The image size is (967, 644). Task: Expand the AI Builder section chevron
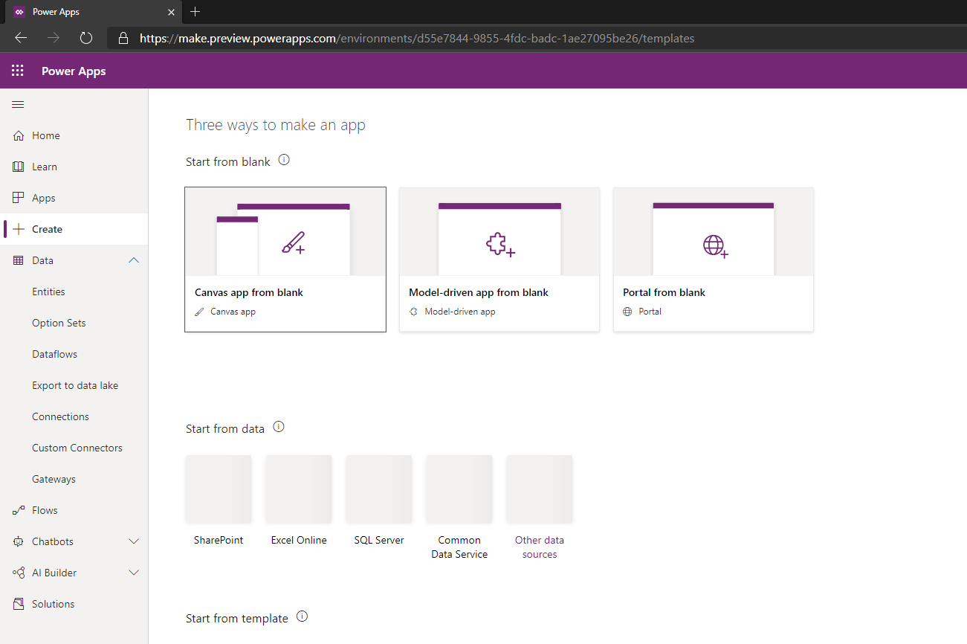coord(134,573)
